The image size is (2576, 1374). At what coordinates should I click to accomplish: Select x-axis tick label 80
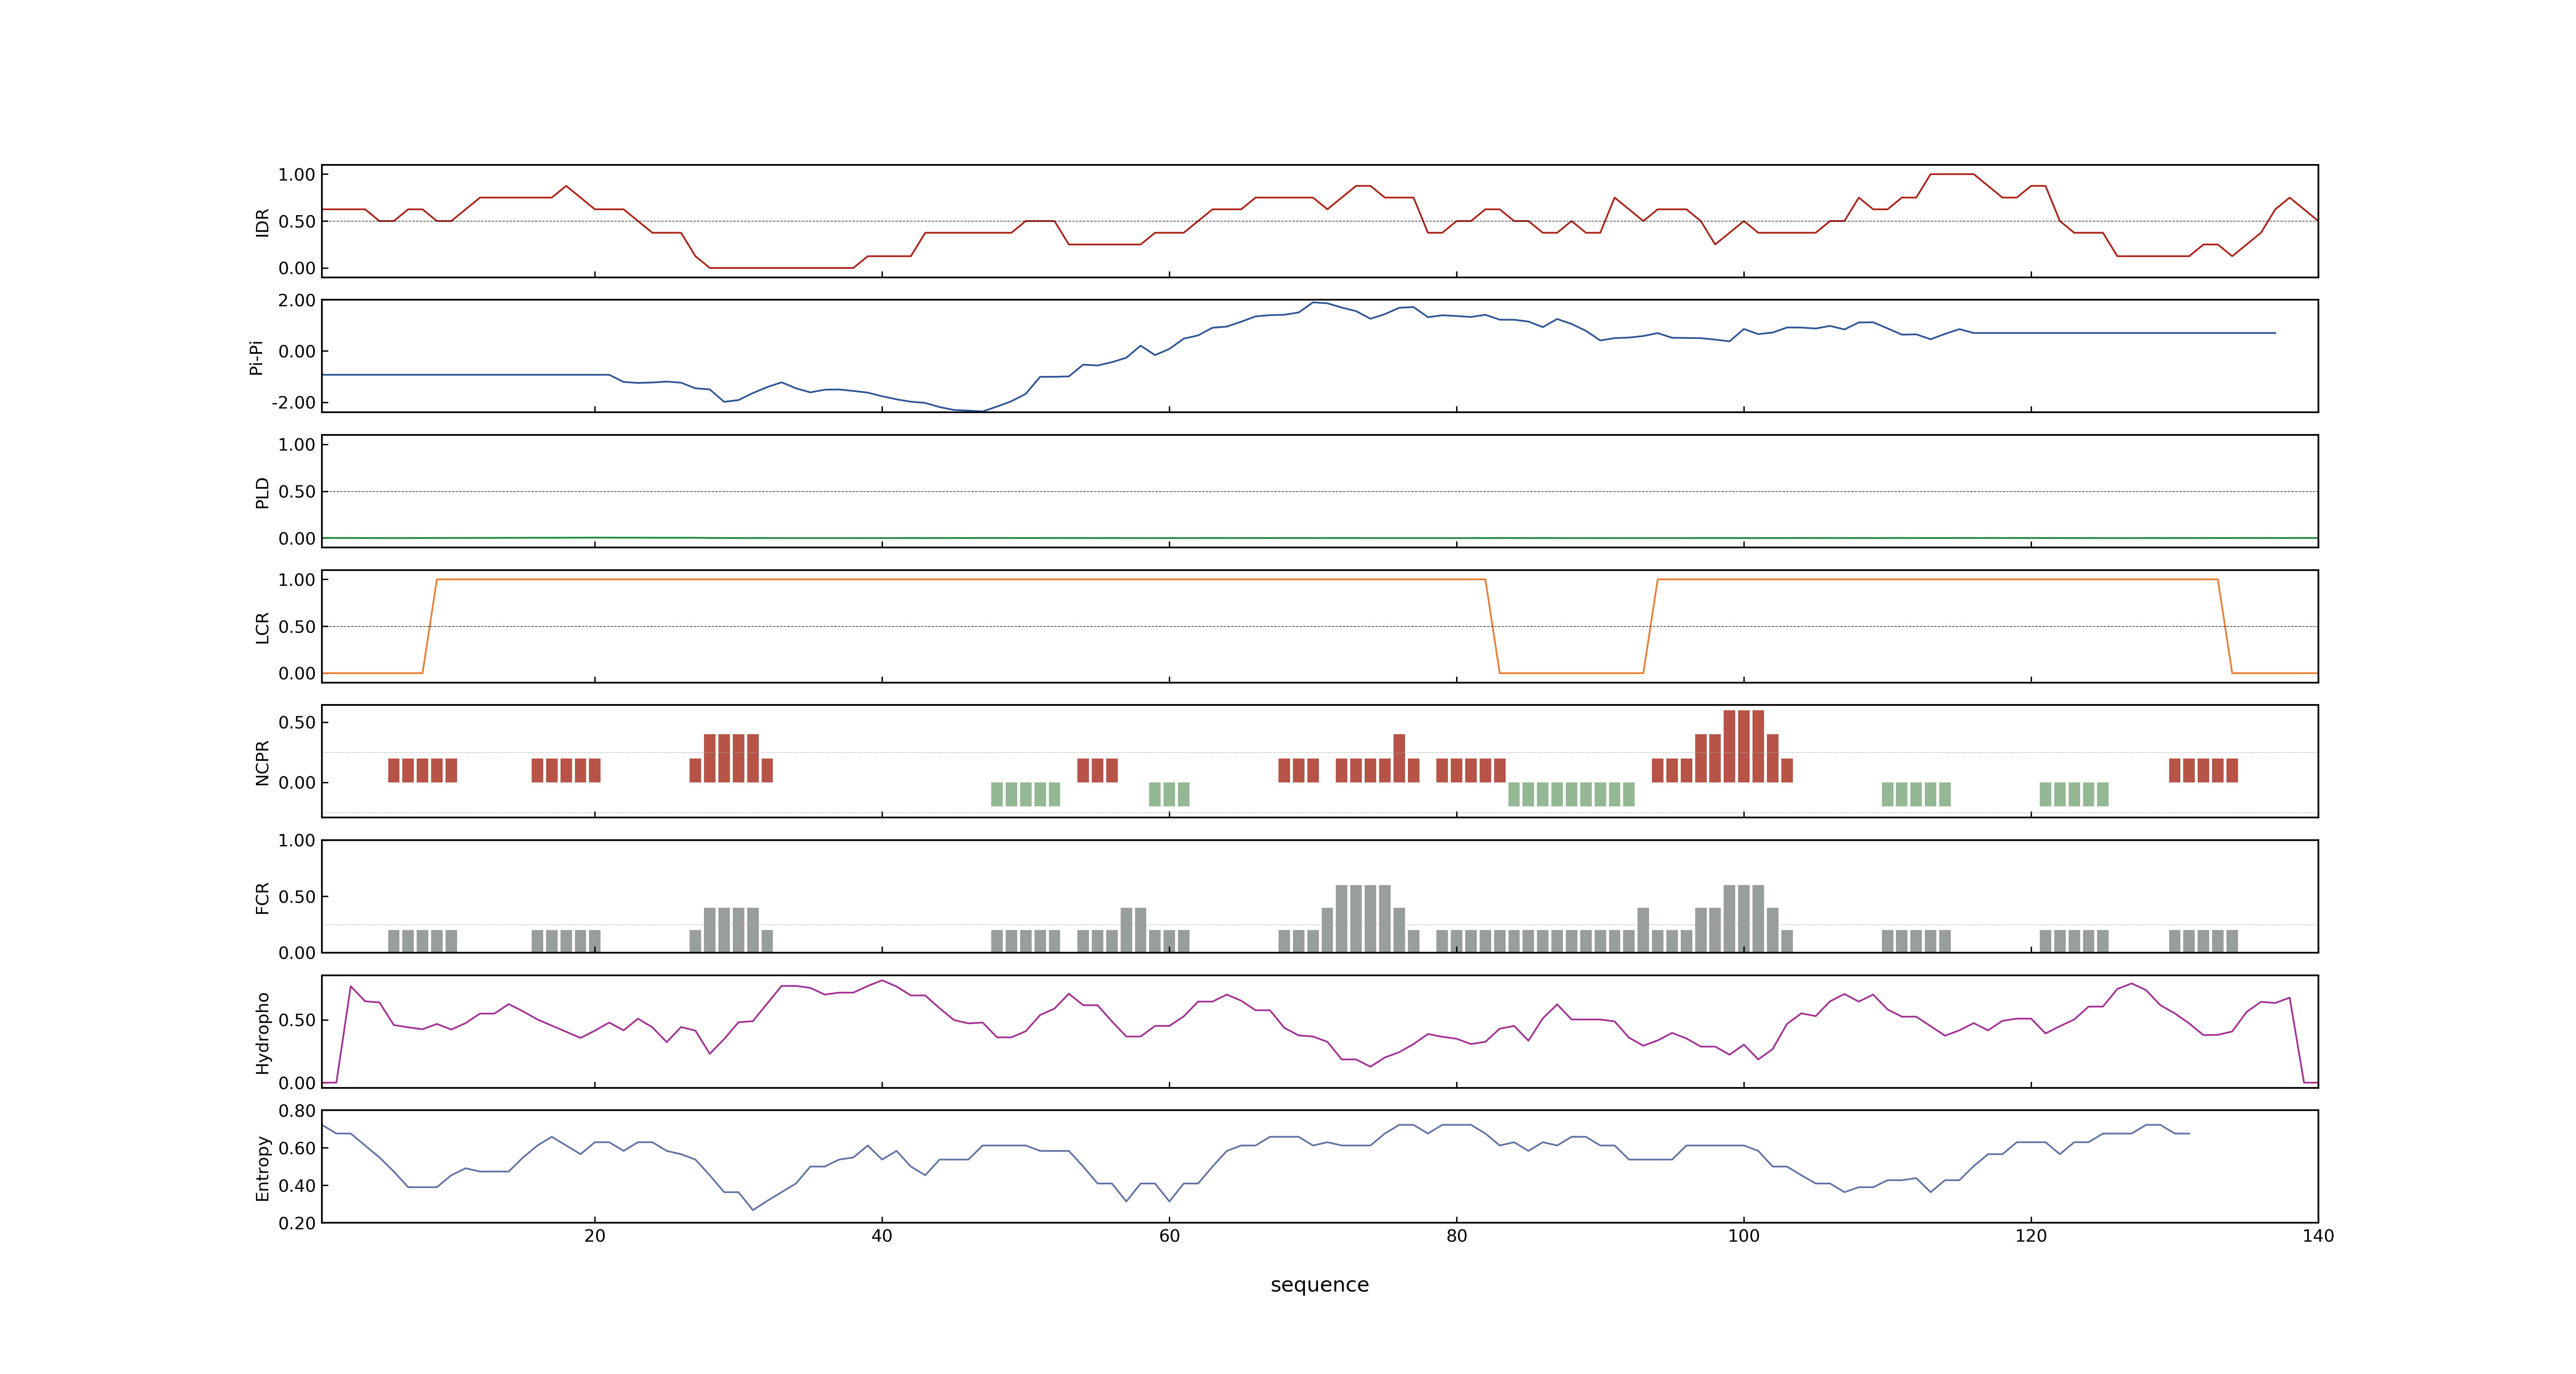[1456, 1236]
